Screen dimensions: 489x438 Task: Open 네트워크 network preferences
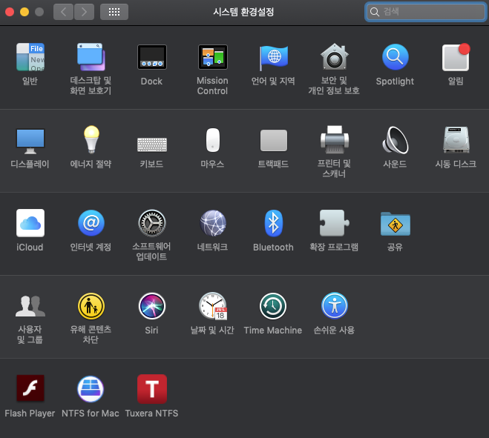(213, 223)
